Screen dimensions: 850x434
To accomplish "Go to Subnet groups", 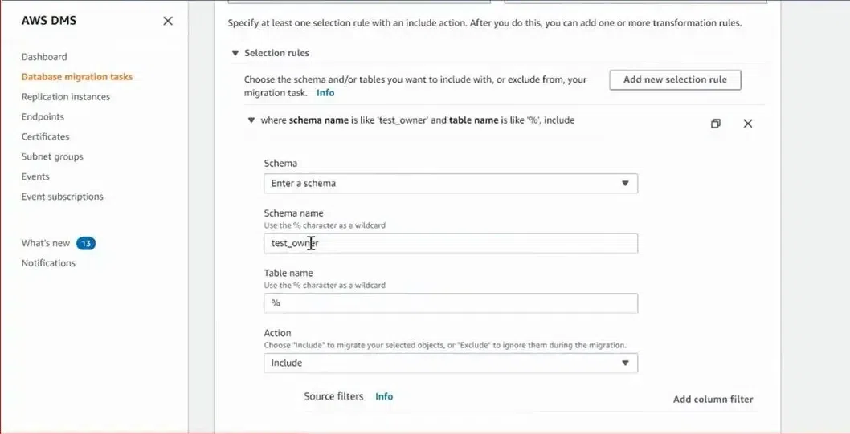I will pyautogui.click(x=52, y=157).
